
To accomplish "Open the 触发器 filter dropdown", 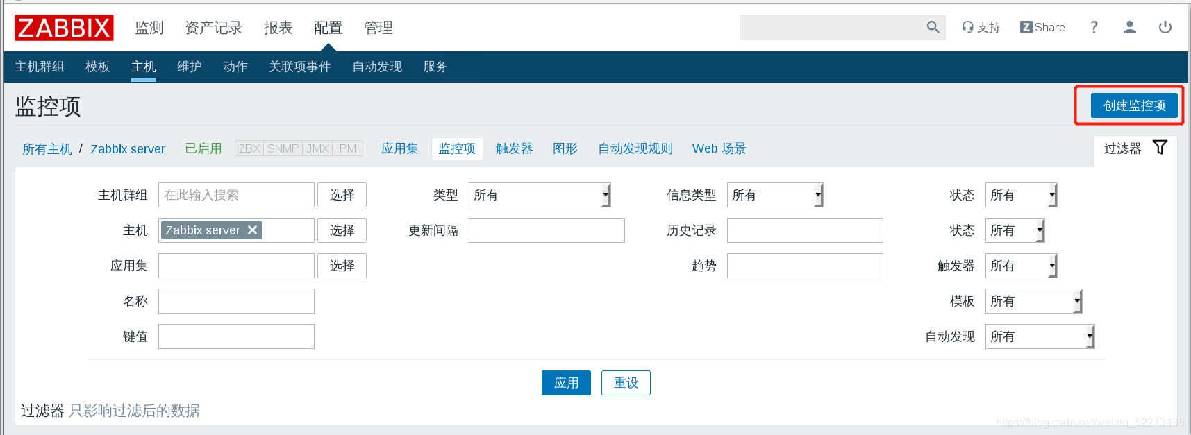I will [1021, 266].
